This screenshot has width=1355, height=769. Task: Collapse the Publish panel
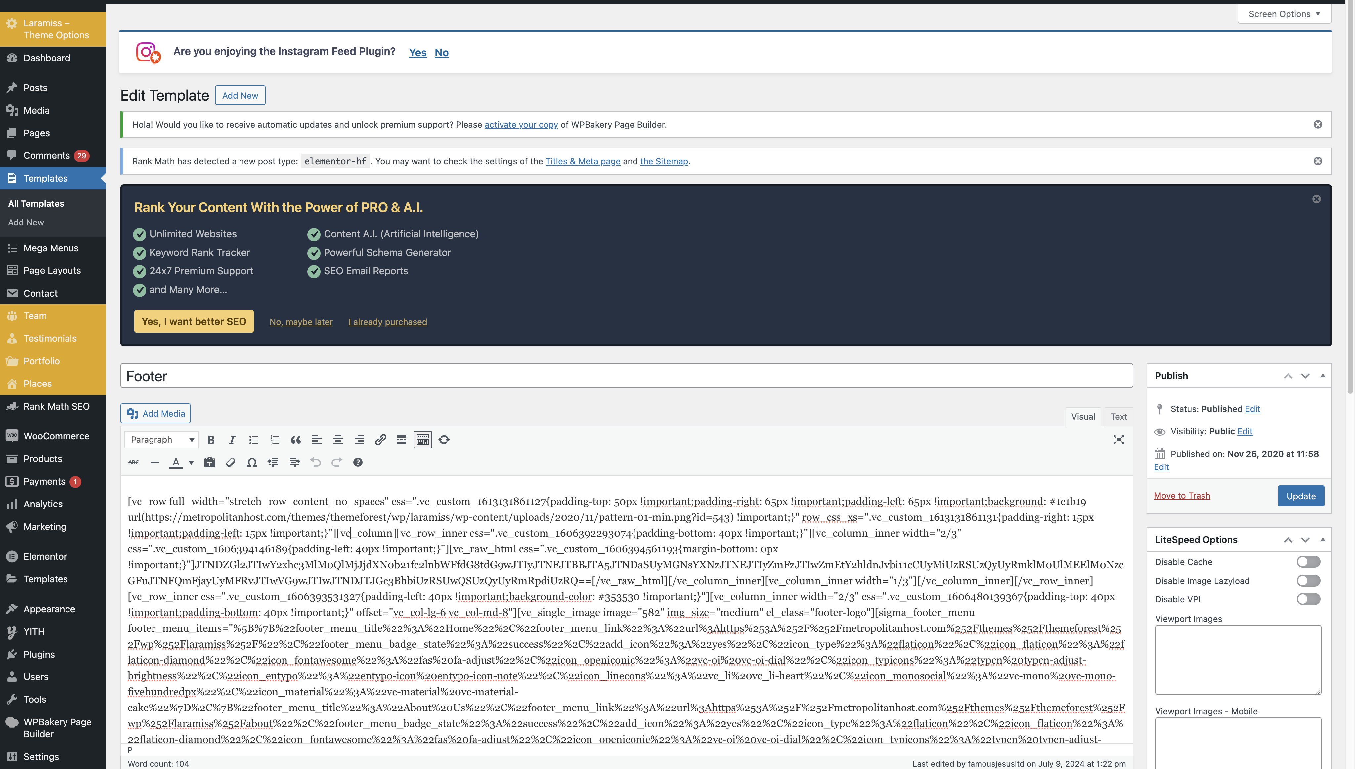coord(1323,376)
